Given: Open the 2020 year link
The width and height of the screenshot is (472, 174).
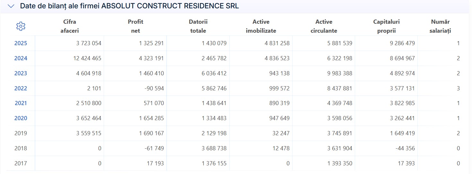Looking at the screenshot, I should [x=21, y=118].
